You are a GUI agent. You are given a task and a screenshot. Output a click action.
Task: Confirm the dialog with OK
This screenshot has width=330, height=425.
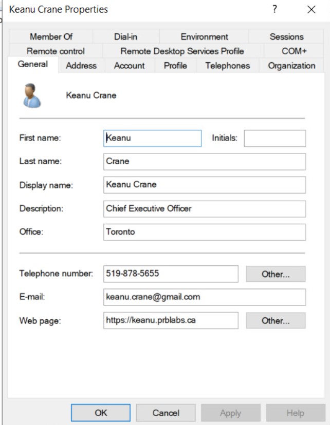tap(101, 413)
